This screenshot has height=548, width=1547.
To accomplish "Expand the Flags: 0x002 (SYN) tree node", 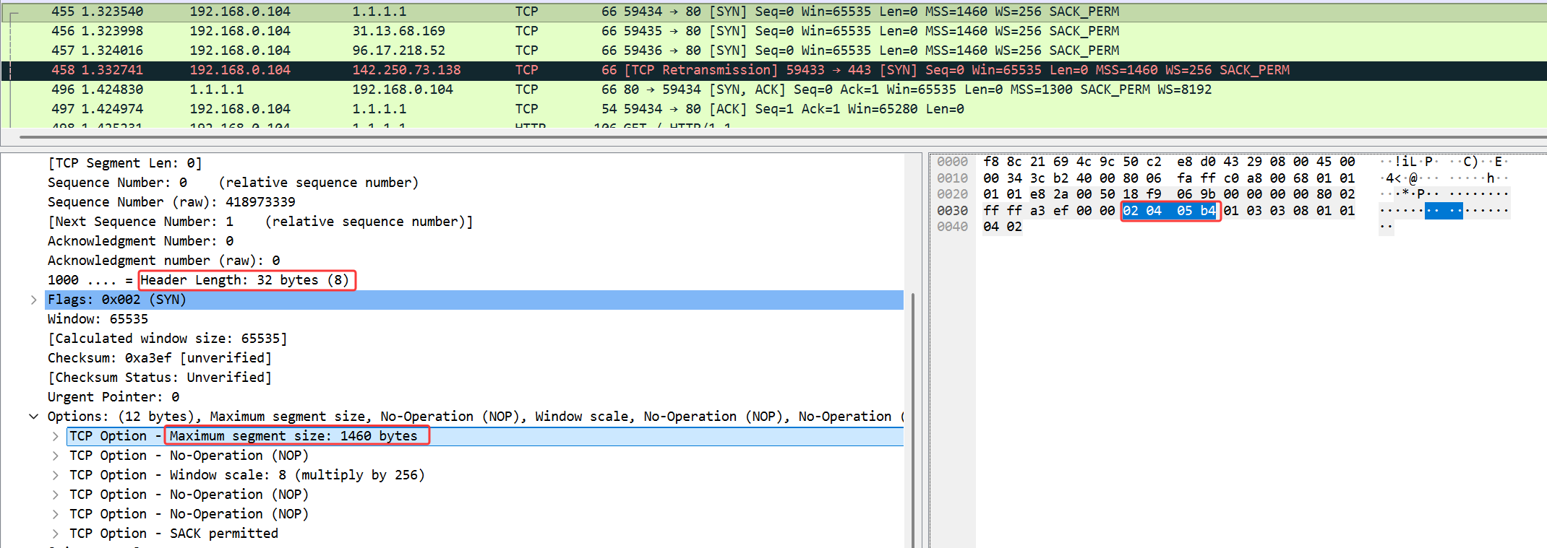I will [x=33, y=300].
